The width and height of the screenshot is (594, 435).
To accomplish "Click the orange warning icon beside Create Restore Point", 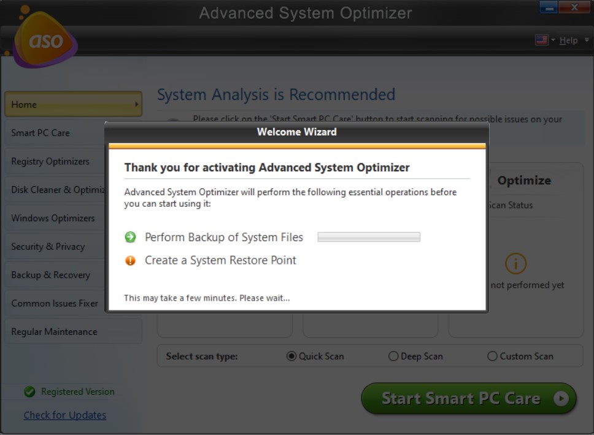I will tap(130, 260).
